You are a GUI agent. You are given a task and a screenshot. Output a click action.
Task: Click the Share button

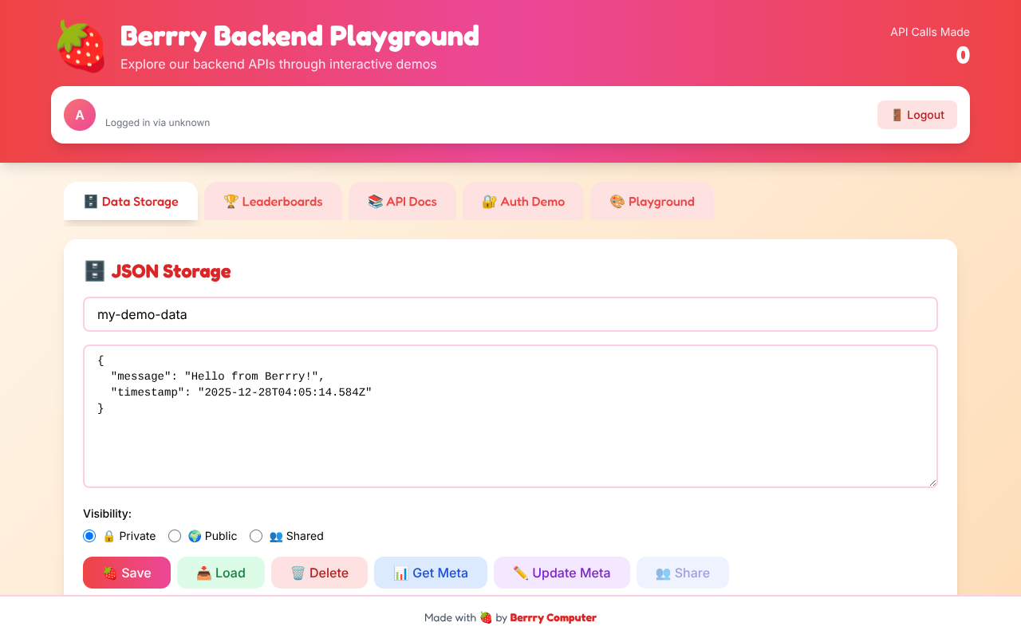point(682,573)
